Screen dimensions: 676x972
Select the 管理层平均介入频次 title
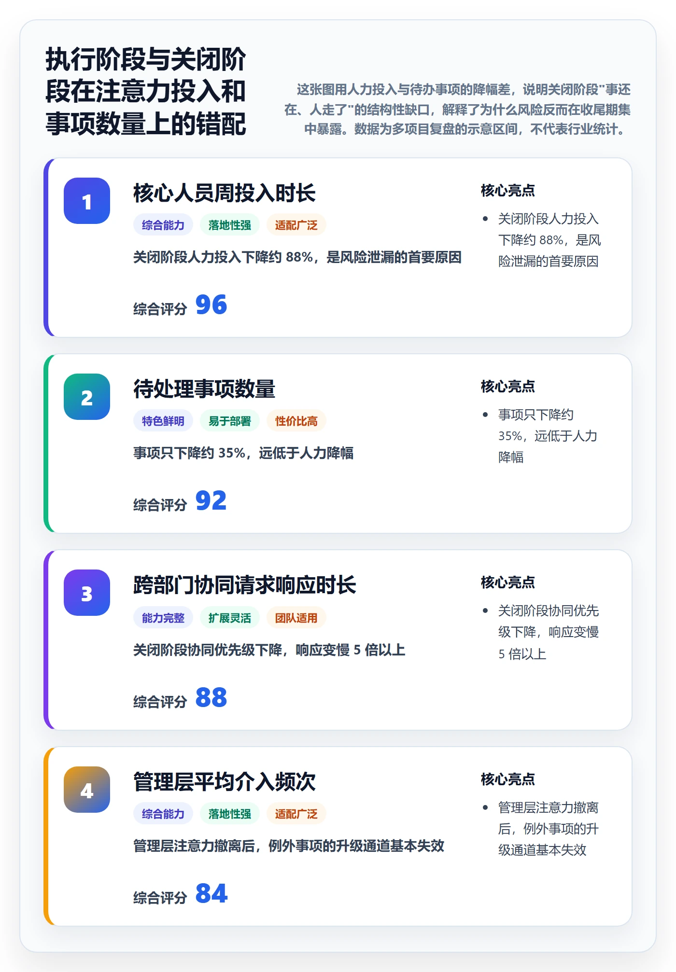224,782
